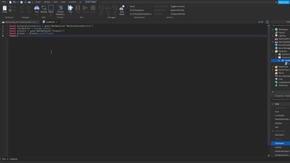Screen dimensions: 290x163
Task: Click the Step Into debugger icon
Action: click(101, 8)
